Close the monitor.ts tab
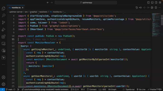Screen dimensions: 163x91 pos(23,8)
